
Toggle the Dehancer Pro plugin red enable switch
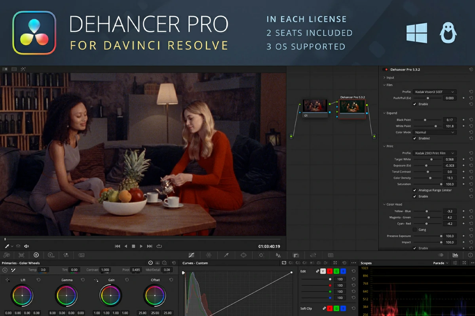[x=386, y=70]
